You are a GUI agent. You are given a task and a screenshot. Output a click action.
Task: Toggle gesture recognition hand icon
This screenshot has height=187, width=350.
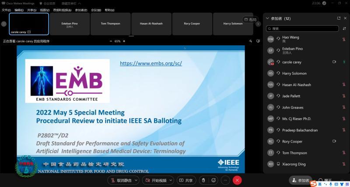coord(203,180)
